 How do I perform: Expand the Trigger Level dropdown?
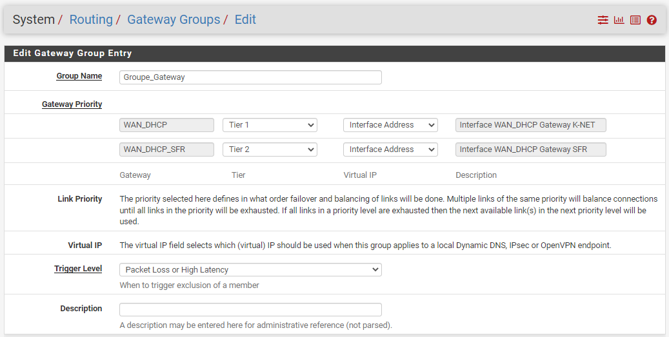tap(250, 270)
